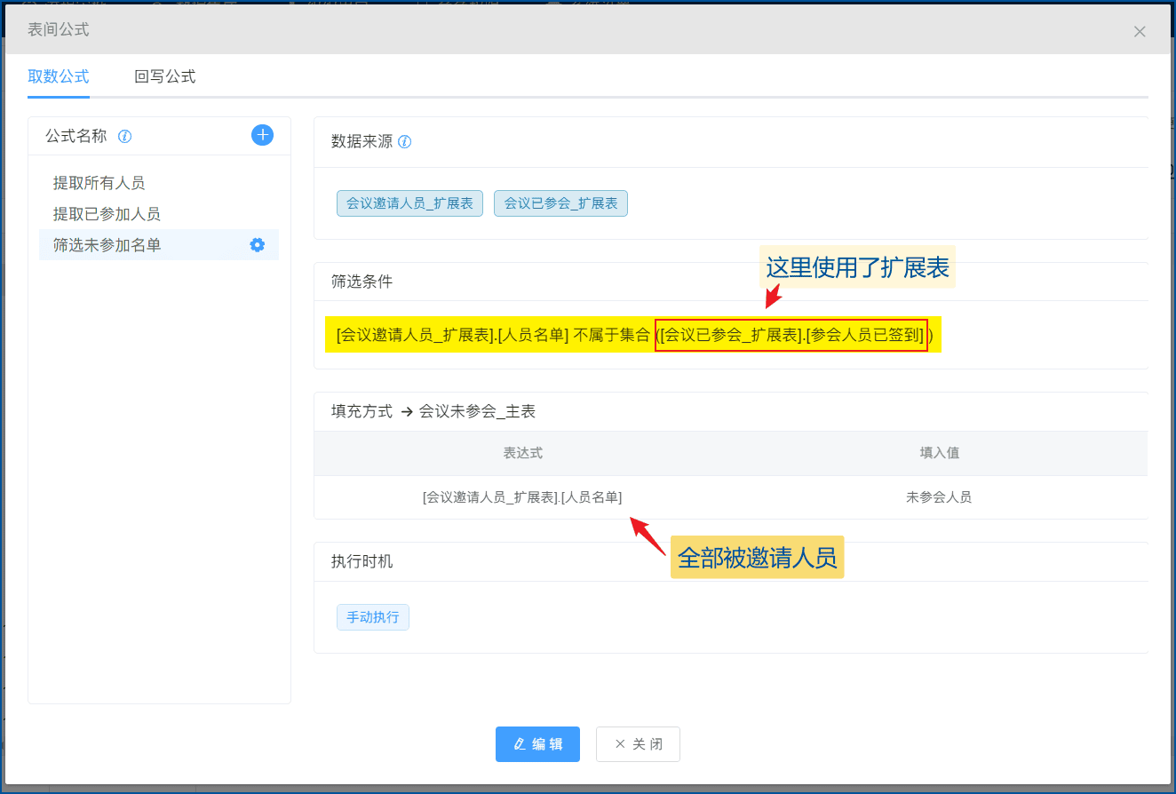Close the 表间公式 dialog with X
Viewport: 1176px width, 794px height.
[1140, 31]
